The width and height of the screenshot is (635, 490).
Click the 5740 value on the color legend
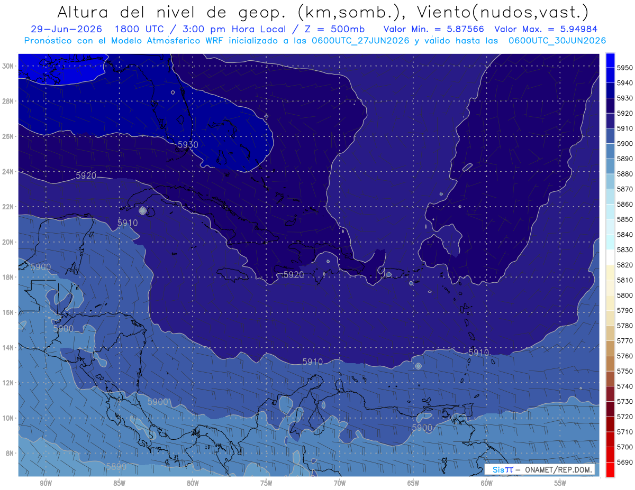click(625, 386)
